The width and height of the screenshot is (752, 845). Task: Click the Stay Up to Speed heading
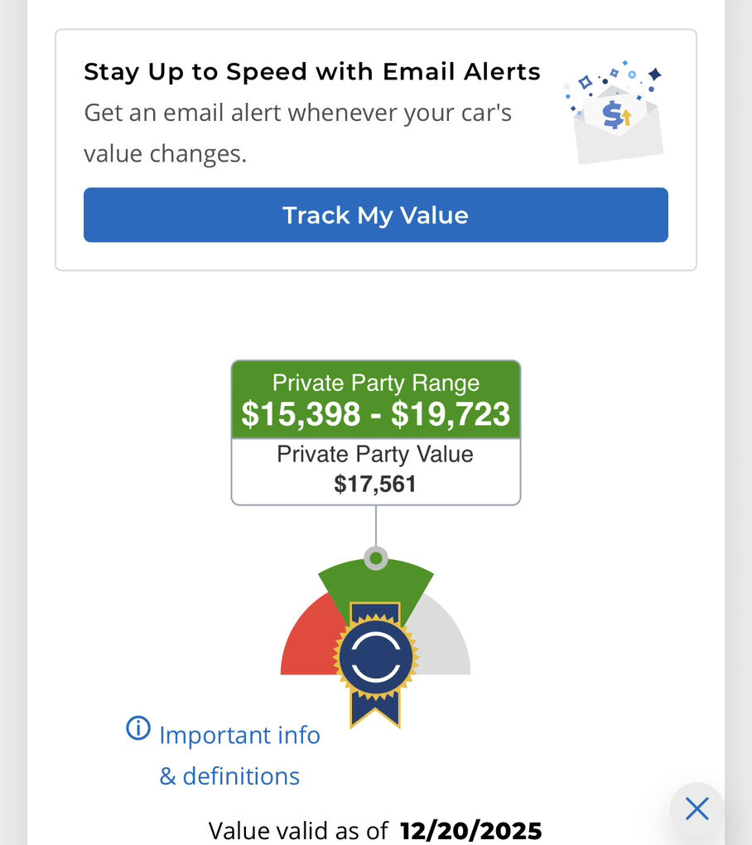point(312,72)
